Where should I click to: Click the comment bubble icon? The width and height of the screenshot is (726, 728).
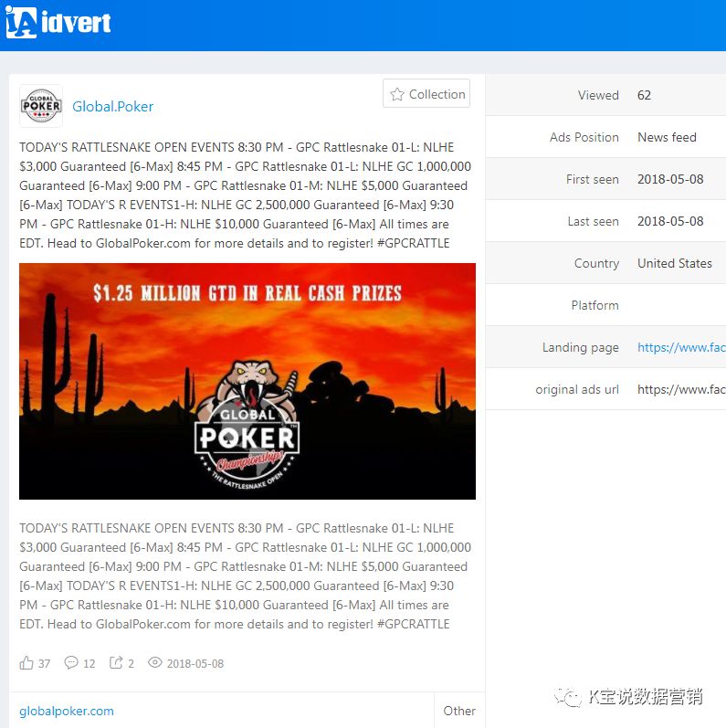(71, 662)
